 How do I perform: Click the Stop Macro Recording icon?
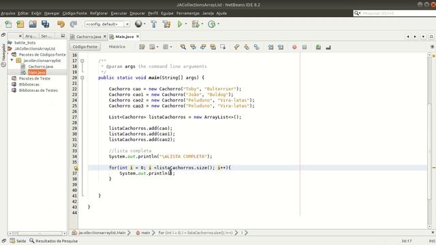pyautogui.click(x=305, y=47)
